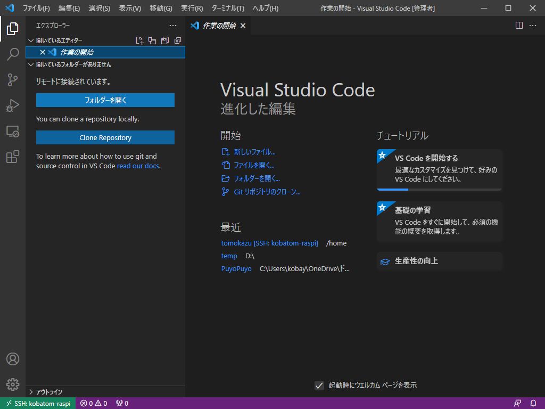Open the Extensions view

pyautogui.click(x=12, y=156)
